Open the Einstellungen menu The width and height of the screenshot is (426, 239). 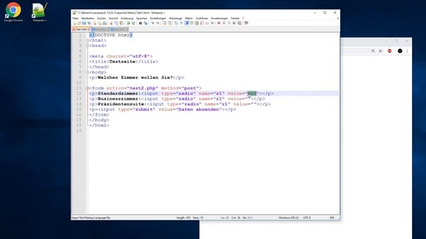click(x=158, y=19)
